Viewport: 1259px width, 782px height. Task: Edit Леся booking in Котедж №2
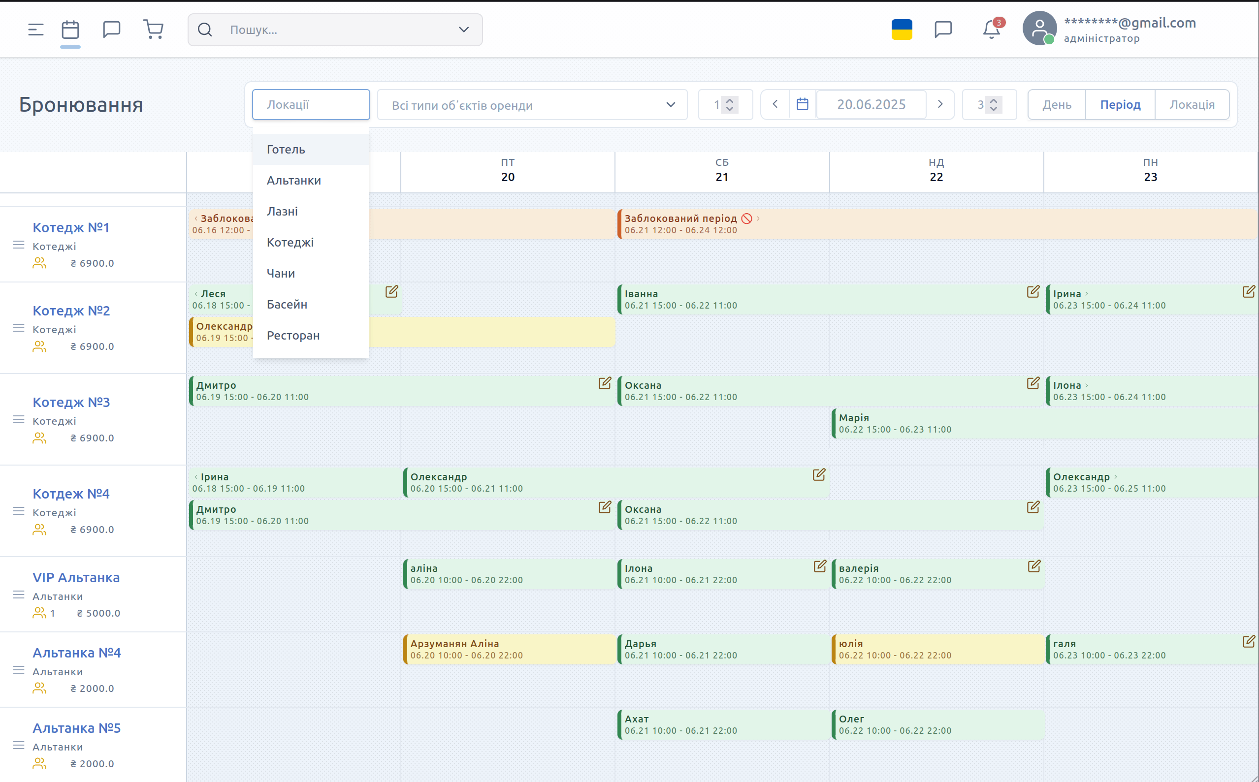[392, 292]
